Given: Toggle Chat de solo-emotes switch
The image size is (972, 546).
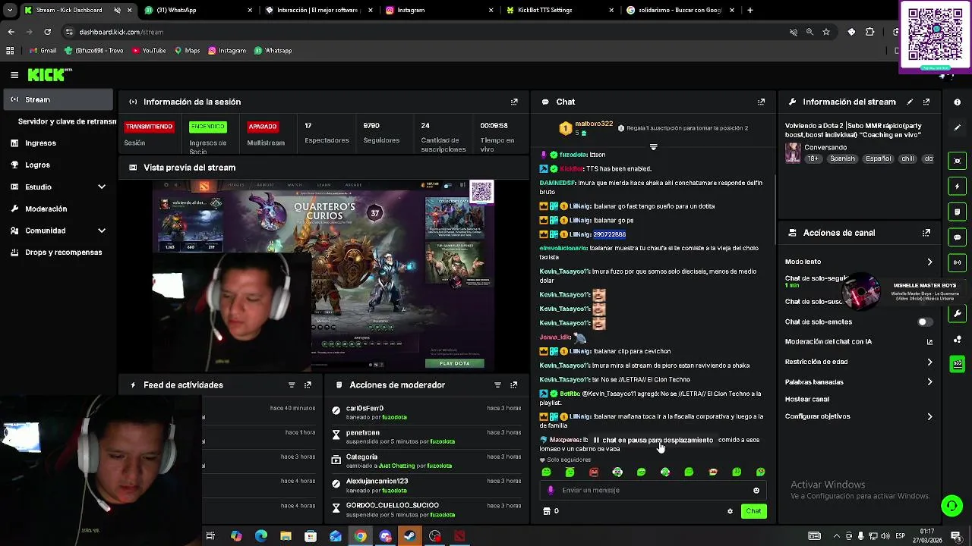Looking at the screenshot, I should [924, 322].
